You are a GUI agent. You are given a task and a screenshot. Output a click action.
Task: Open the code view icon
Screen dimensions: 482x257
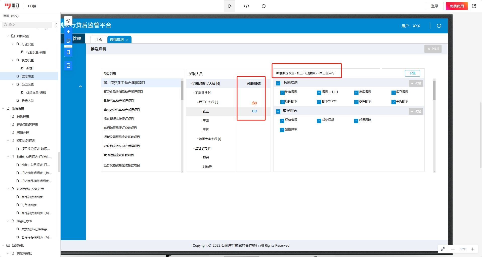pos(247,6)
